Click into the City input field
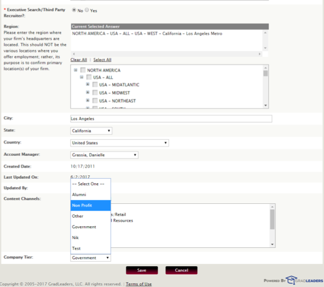 tap(171, 118)
